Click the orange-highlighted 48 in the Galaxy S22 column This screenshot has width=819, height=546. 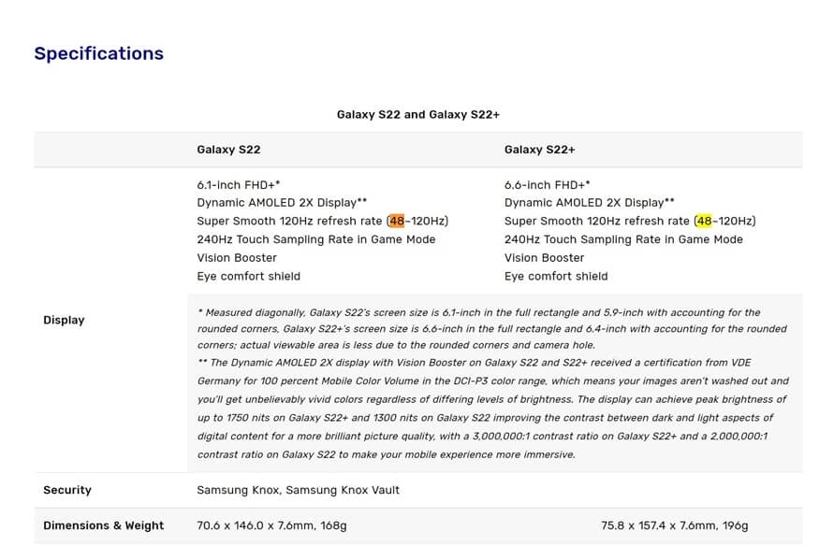397,222
